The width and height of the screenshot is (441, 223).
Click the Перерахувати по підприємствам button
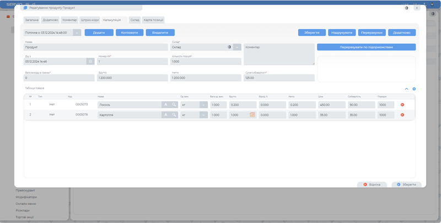(366, 47)
